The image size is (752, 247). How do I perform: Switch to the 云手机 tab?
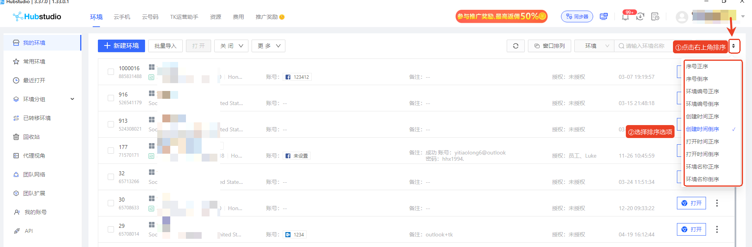[x=122, y=17]
